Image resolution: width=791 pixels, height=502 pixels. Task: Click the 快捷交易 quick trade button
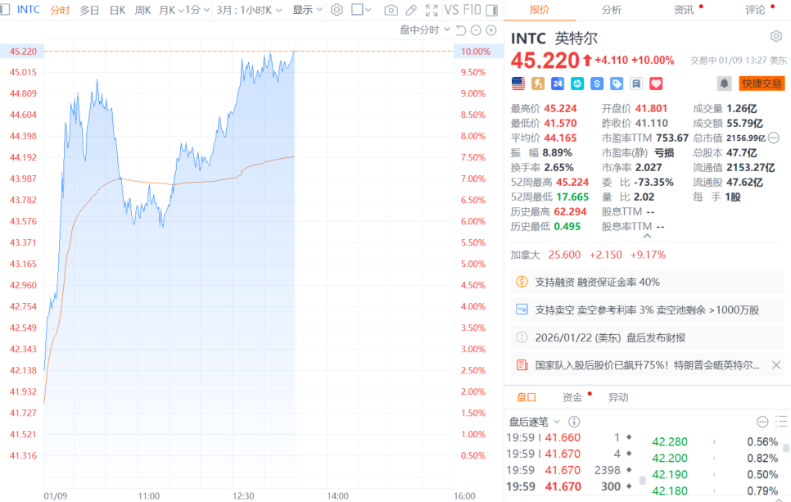(x=762, y=84)
